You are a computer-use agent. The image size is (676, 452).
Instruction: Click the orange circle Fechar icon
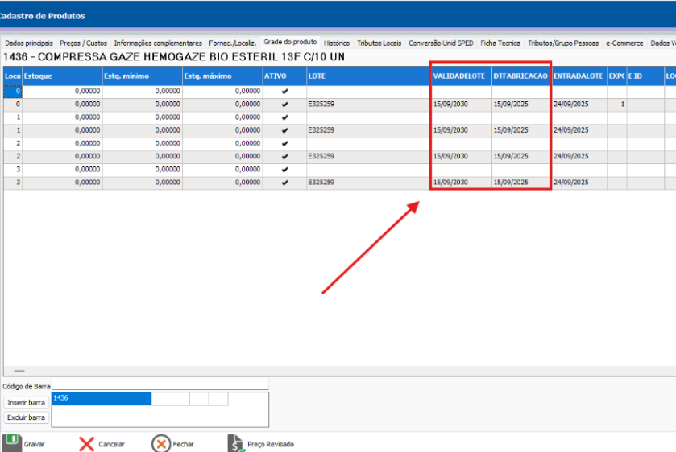click(x=161, y=443)
